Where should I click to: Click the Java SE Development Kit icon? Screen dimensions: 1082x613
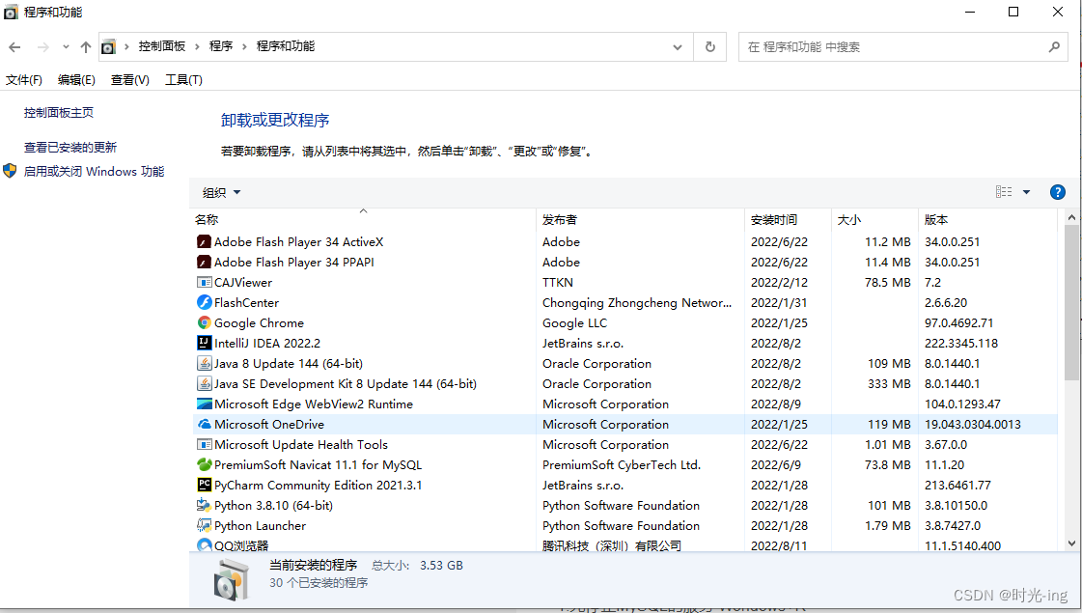205,384
